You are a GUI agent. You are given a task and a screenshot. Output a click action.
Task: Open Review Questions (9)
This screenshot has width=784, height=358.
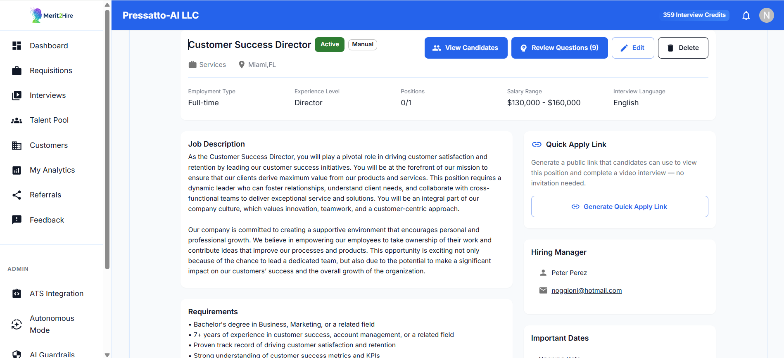[x=559, y=48]
